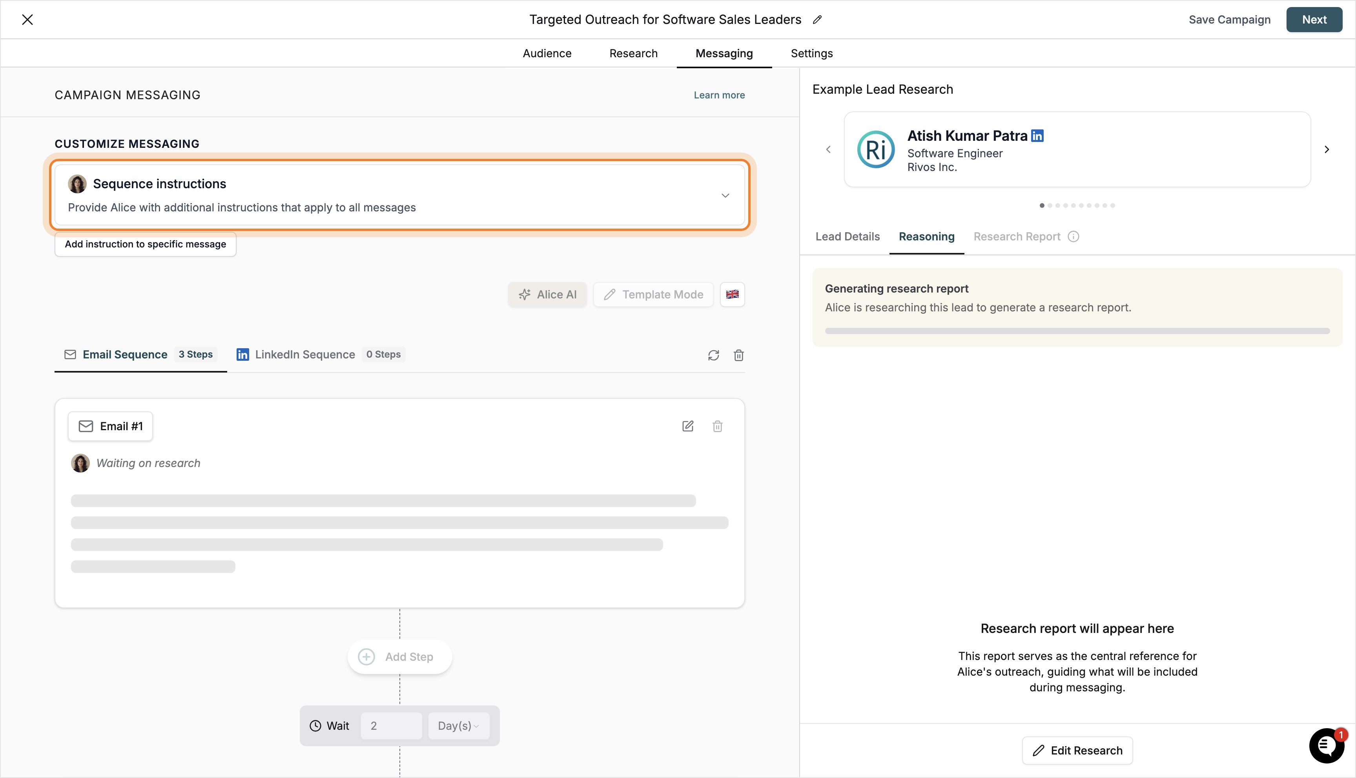Open the Day(s) unit dropdown
The width and height of the screenshot is (1356, 778).
pos(458,725)
